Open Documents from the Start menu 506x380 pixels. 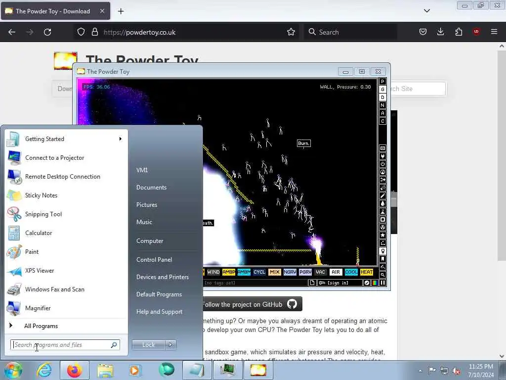click(151, 188)
